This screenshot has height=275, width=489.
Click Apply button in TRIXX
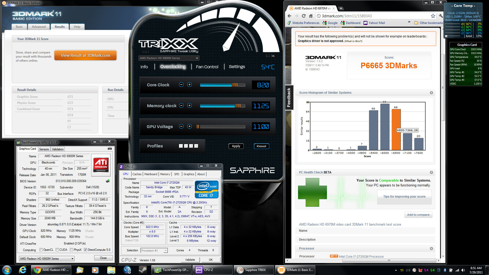click(236, 146)
